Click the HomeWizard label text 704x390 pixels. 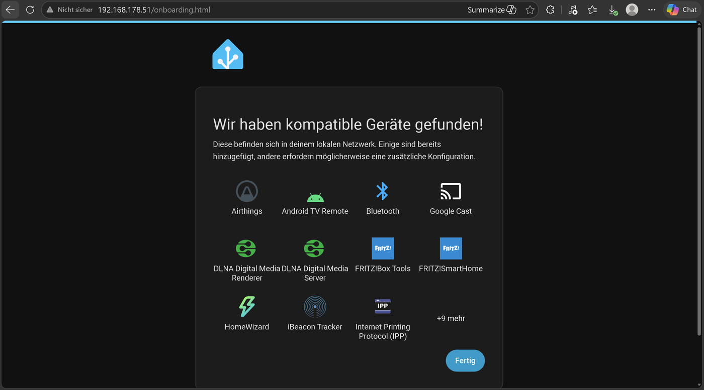247,327
